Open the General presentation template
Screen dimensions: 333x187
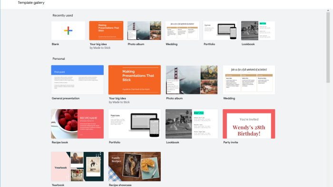click(77, 80)
